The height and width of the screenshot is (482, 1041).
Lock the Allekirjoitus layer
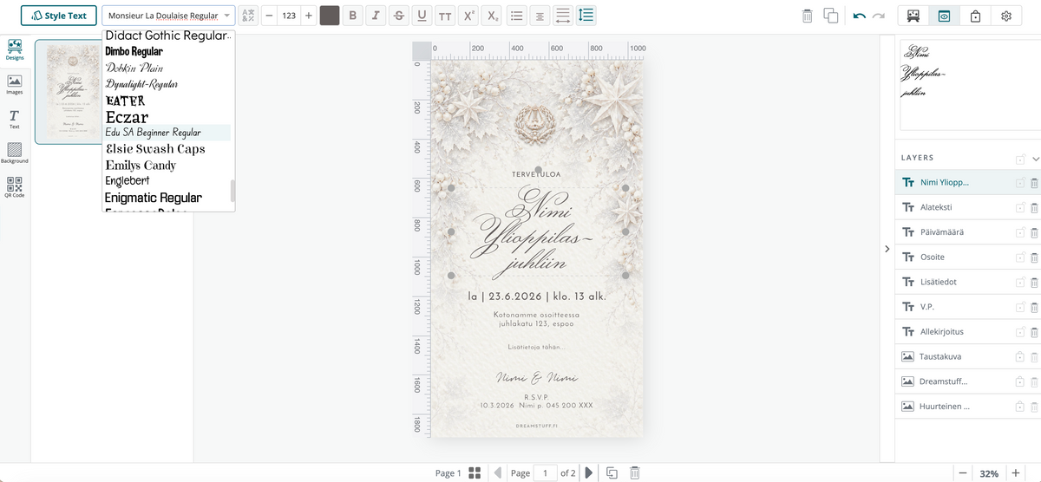pos(1020,332)
